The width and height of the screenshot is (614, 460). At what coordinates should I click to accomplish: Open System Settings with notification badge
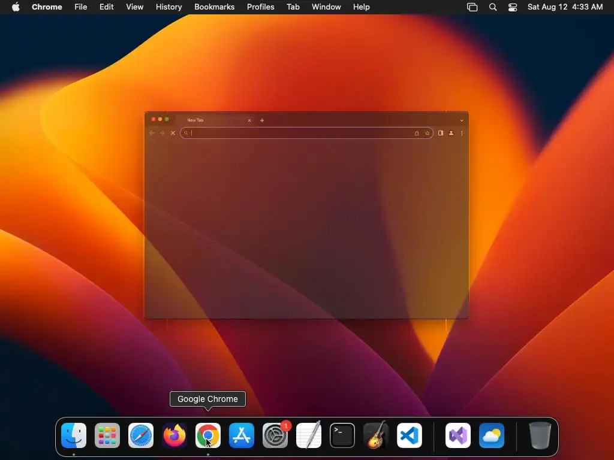coord(275,435)
